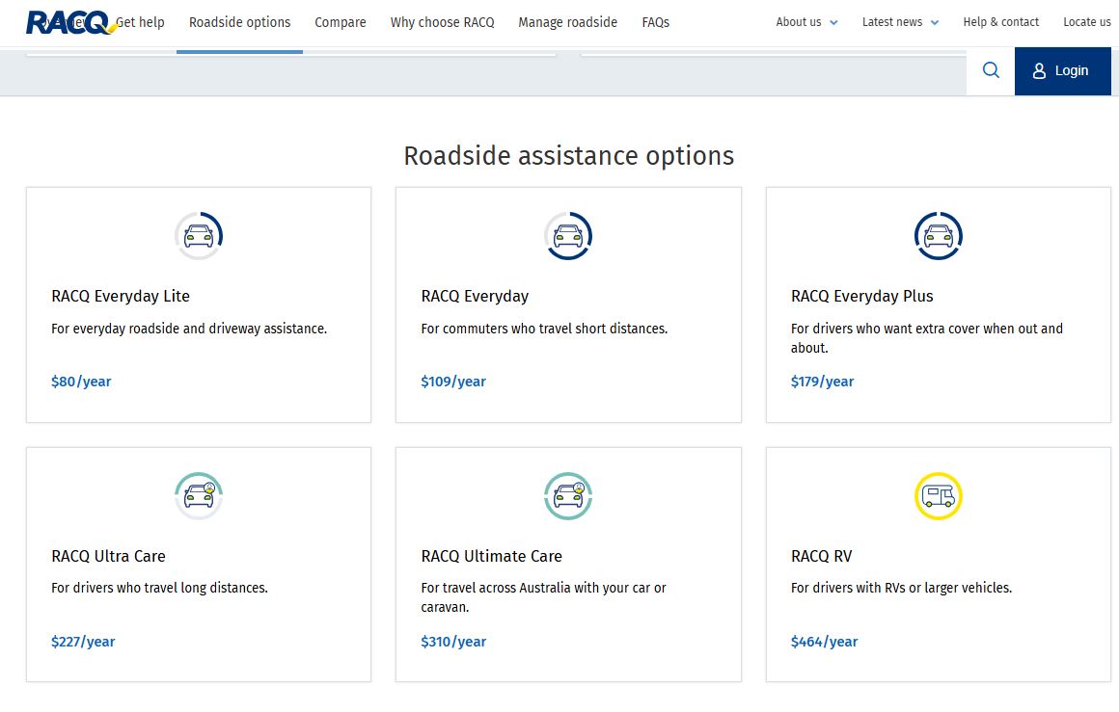
Task: Click the person icon on the Login button
Action: point(1039,70)
